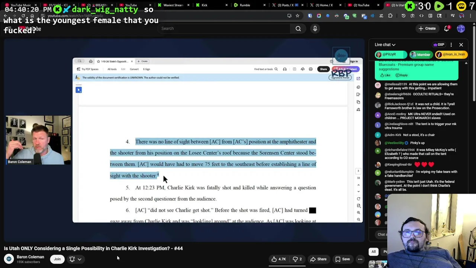The height and width of the screenshot is (268, 476).
Task: Select the @PitzyR chat chip
Action: coord(390,54)
